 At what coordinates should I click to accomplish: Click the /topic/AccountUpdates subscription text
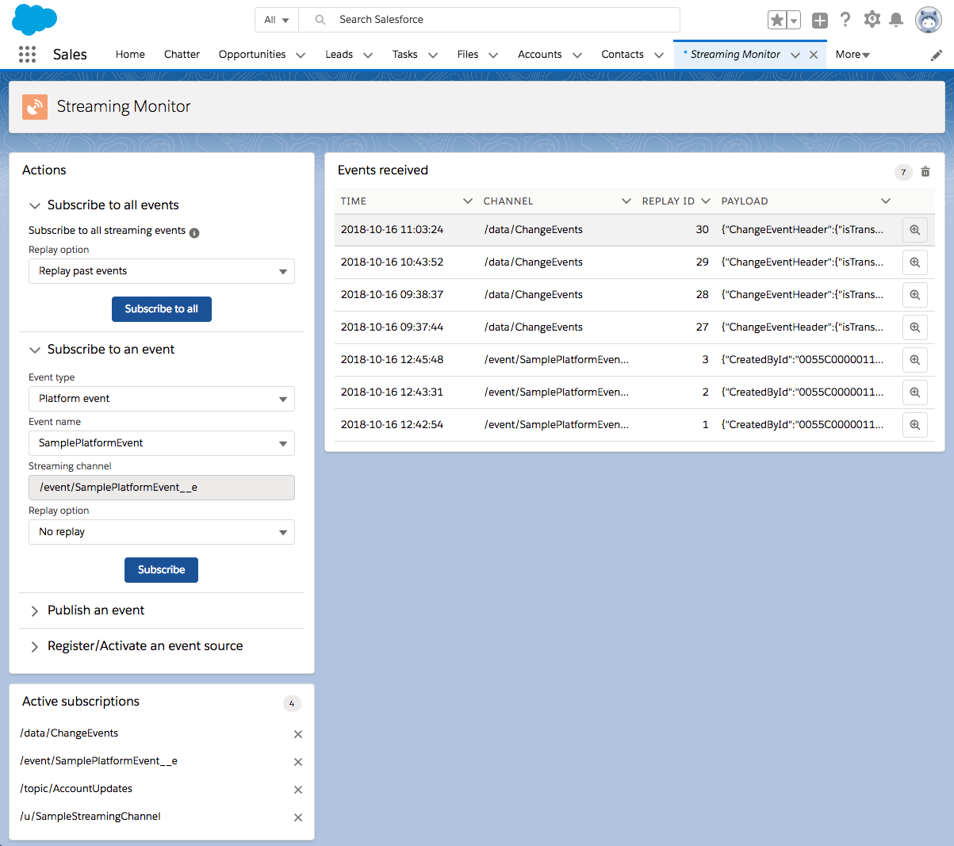coord(76,789)
